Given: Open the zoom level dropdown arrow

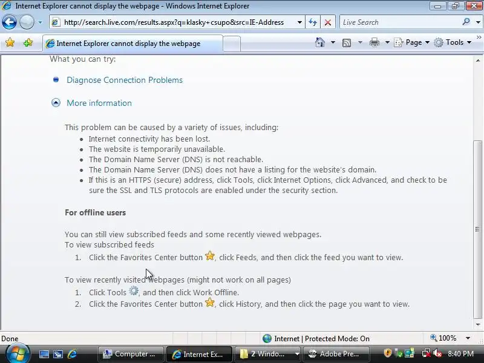Looking at the screenshot, I should point(468,338).
